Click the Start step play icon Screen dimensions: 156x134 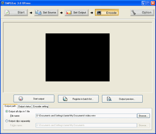coord(7,12)
